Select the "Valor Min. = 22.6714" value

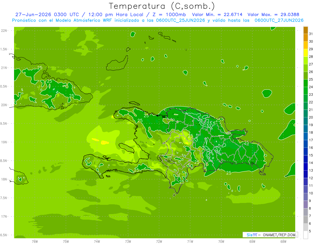(217, 15)
